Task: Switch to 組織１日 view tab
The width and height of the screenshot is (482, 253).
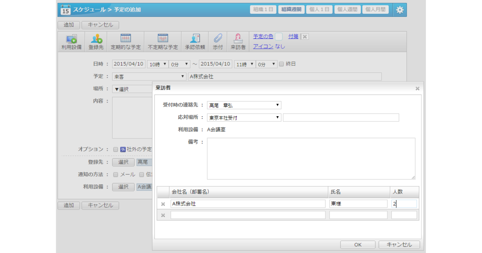Action: pyautogui.click(x=263, y=10)
